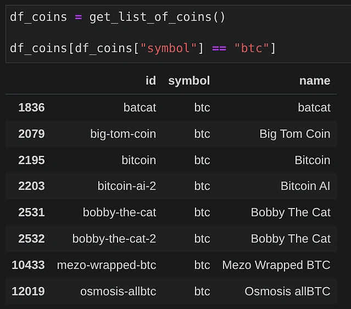Image resolution: width=351 pixels, height=309 pixels.
Task: Click the Bitcoin name cell
Action: tap(312, 160)
